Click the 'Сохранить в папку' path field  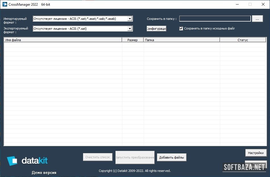click(215, 19)
